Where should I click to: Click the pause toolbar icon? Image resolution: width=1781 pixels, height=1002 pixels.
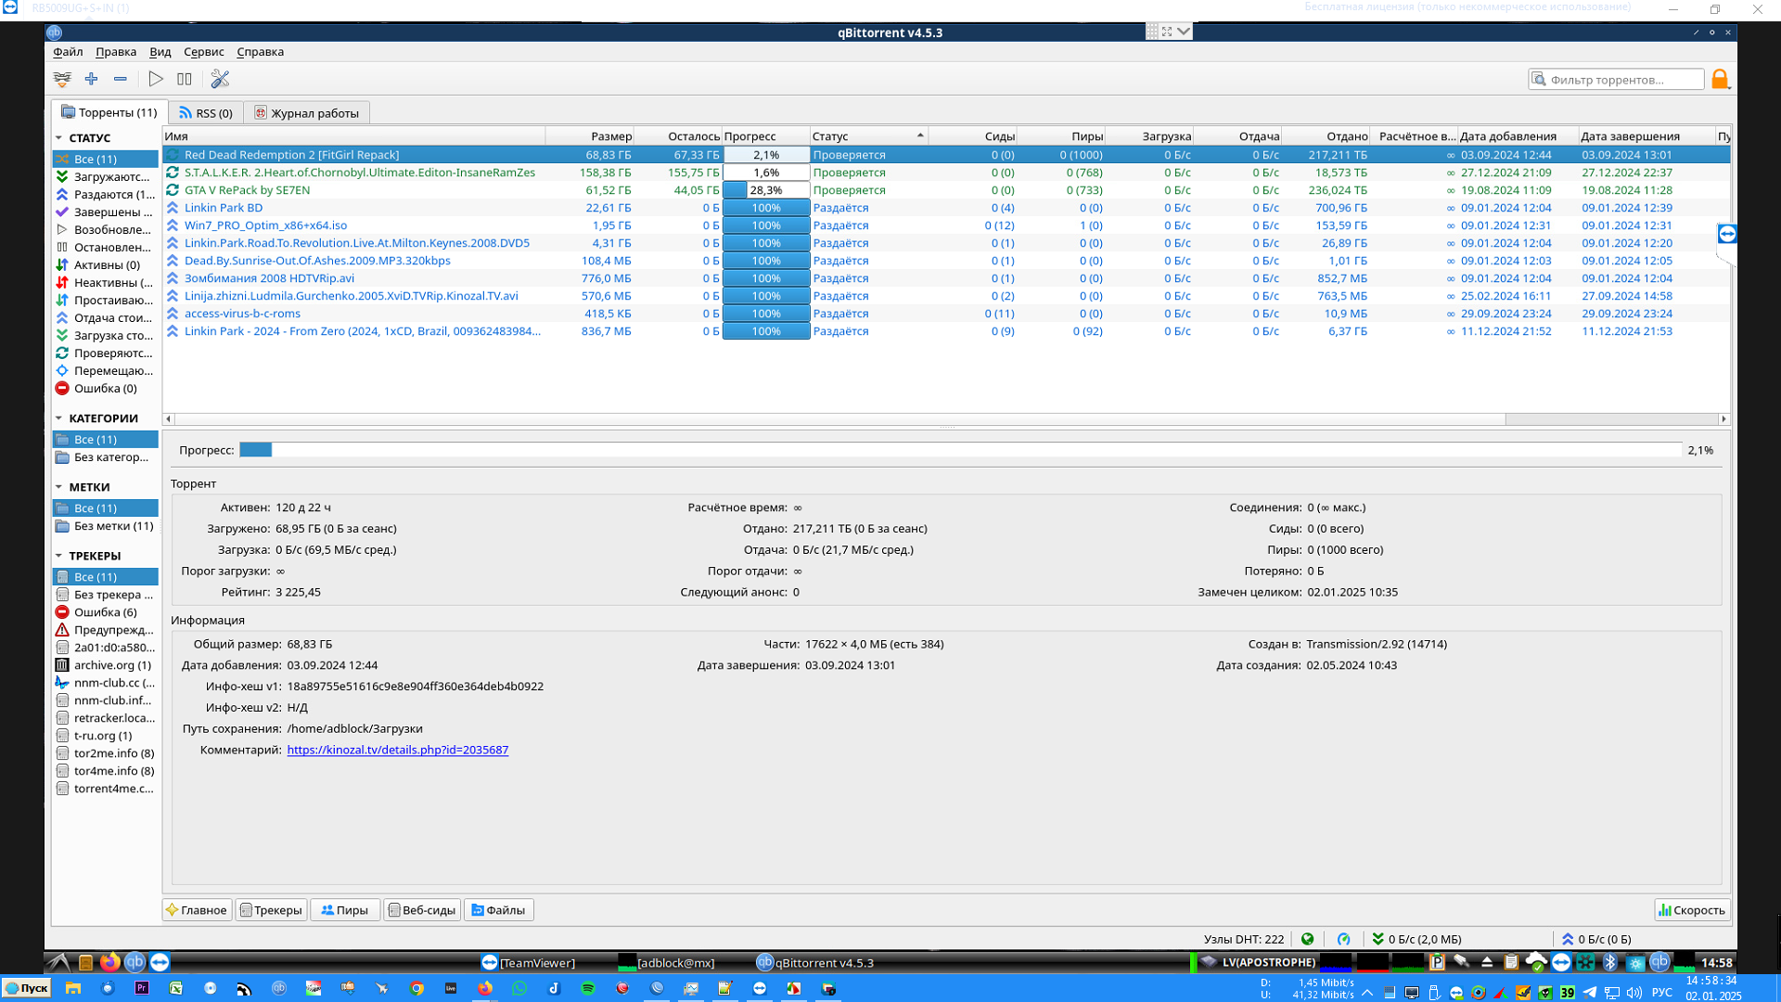click(x=185, y=79)
